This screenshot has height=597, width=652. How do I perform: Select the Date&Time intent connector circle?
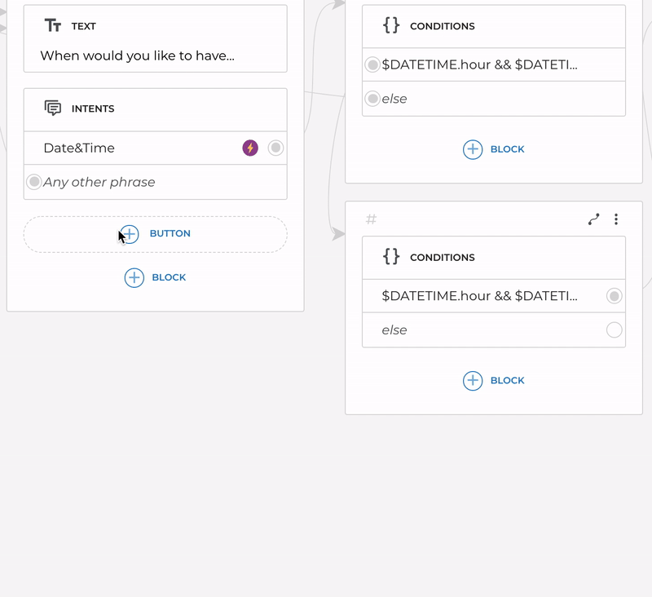(276, 148)
